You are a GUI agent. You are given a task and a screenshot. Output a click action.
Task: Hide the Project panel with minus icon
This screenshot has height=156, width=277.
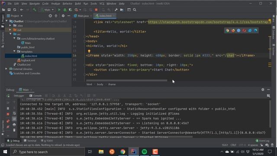[x=69, y=16]
